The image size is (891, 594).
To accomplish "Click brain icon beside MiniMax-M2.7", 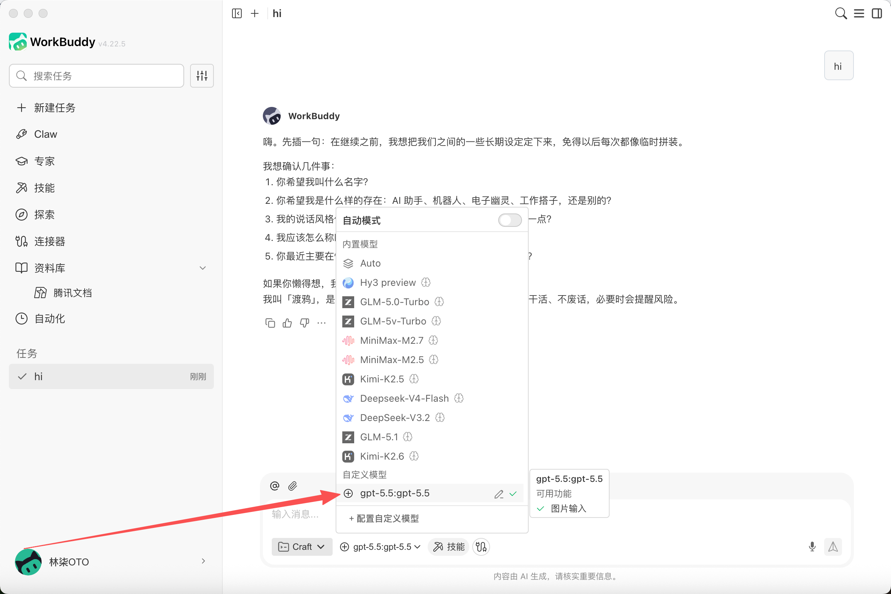I will 433,340.
